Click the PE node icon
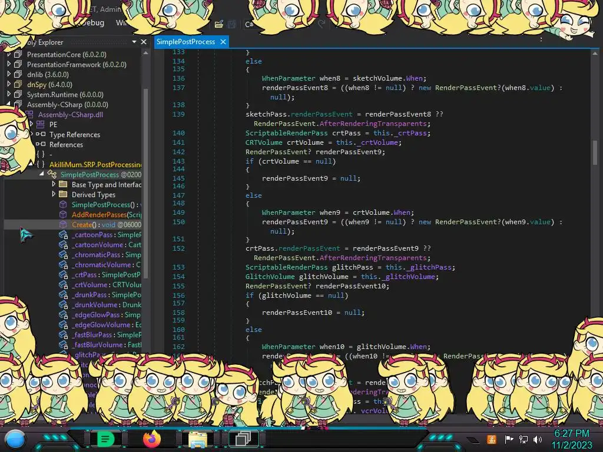Viewport: 603px width, 452px height. coord(41,124)
